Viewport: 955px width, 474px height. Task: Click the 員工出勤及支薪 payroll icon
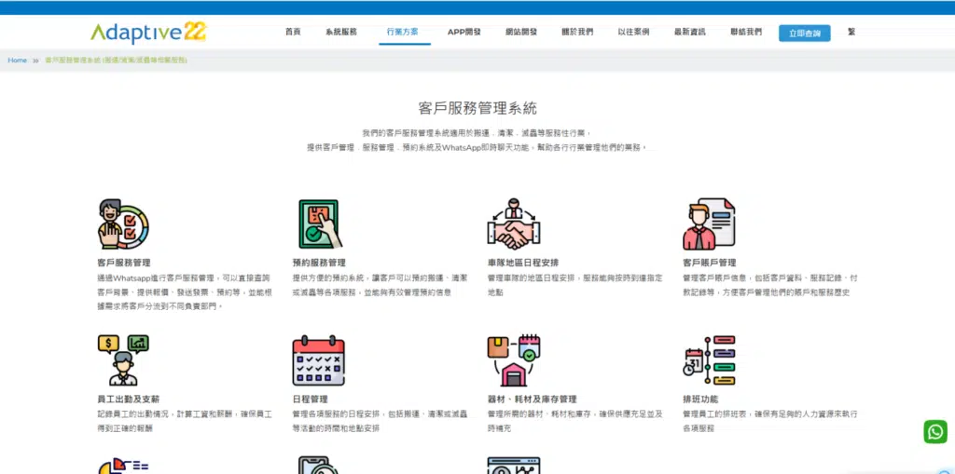coord(123,360)
